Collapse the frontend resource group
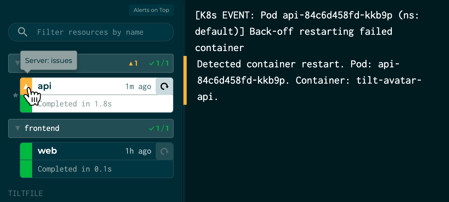The height and width of the screenshot is (202, 449). 18,128
